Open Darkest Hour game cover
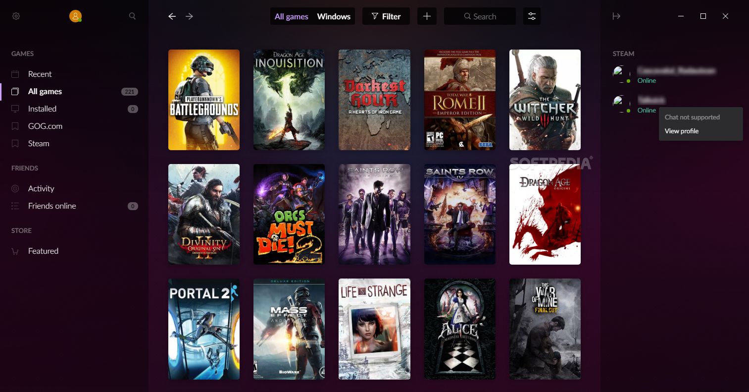749x392 pixels. (374, 100)
